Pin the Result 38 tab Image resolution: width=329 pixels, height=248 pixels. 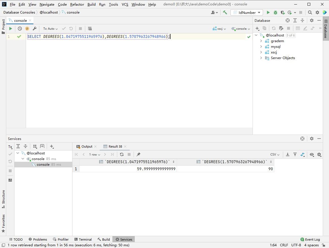pyautogui.click(x=138, y=154)
